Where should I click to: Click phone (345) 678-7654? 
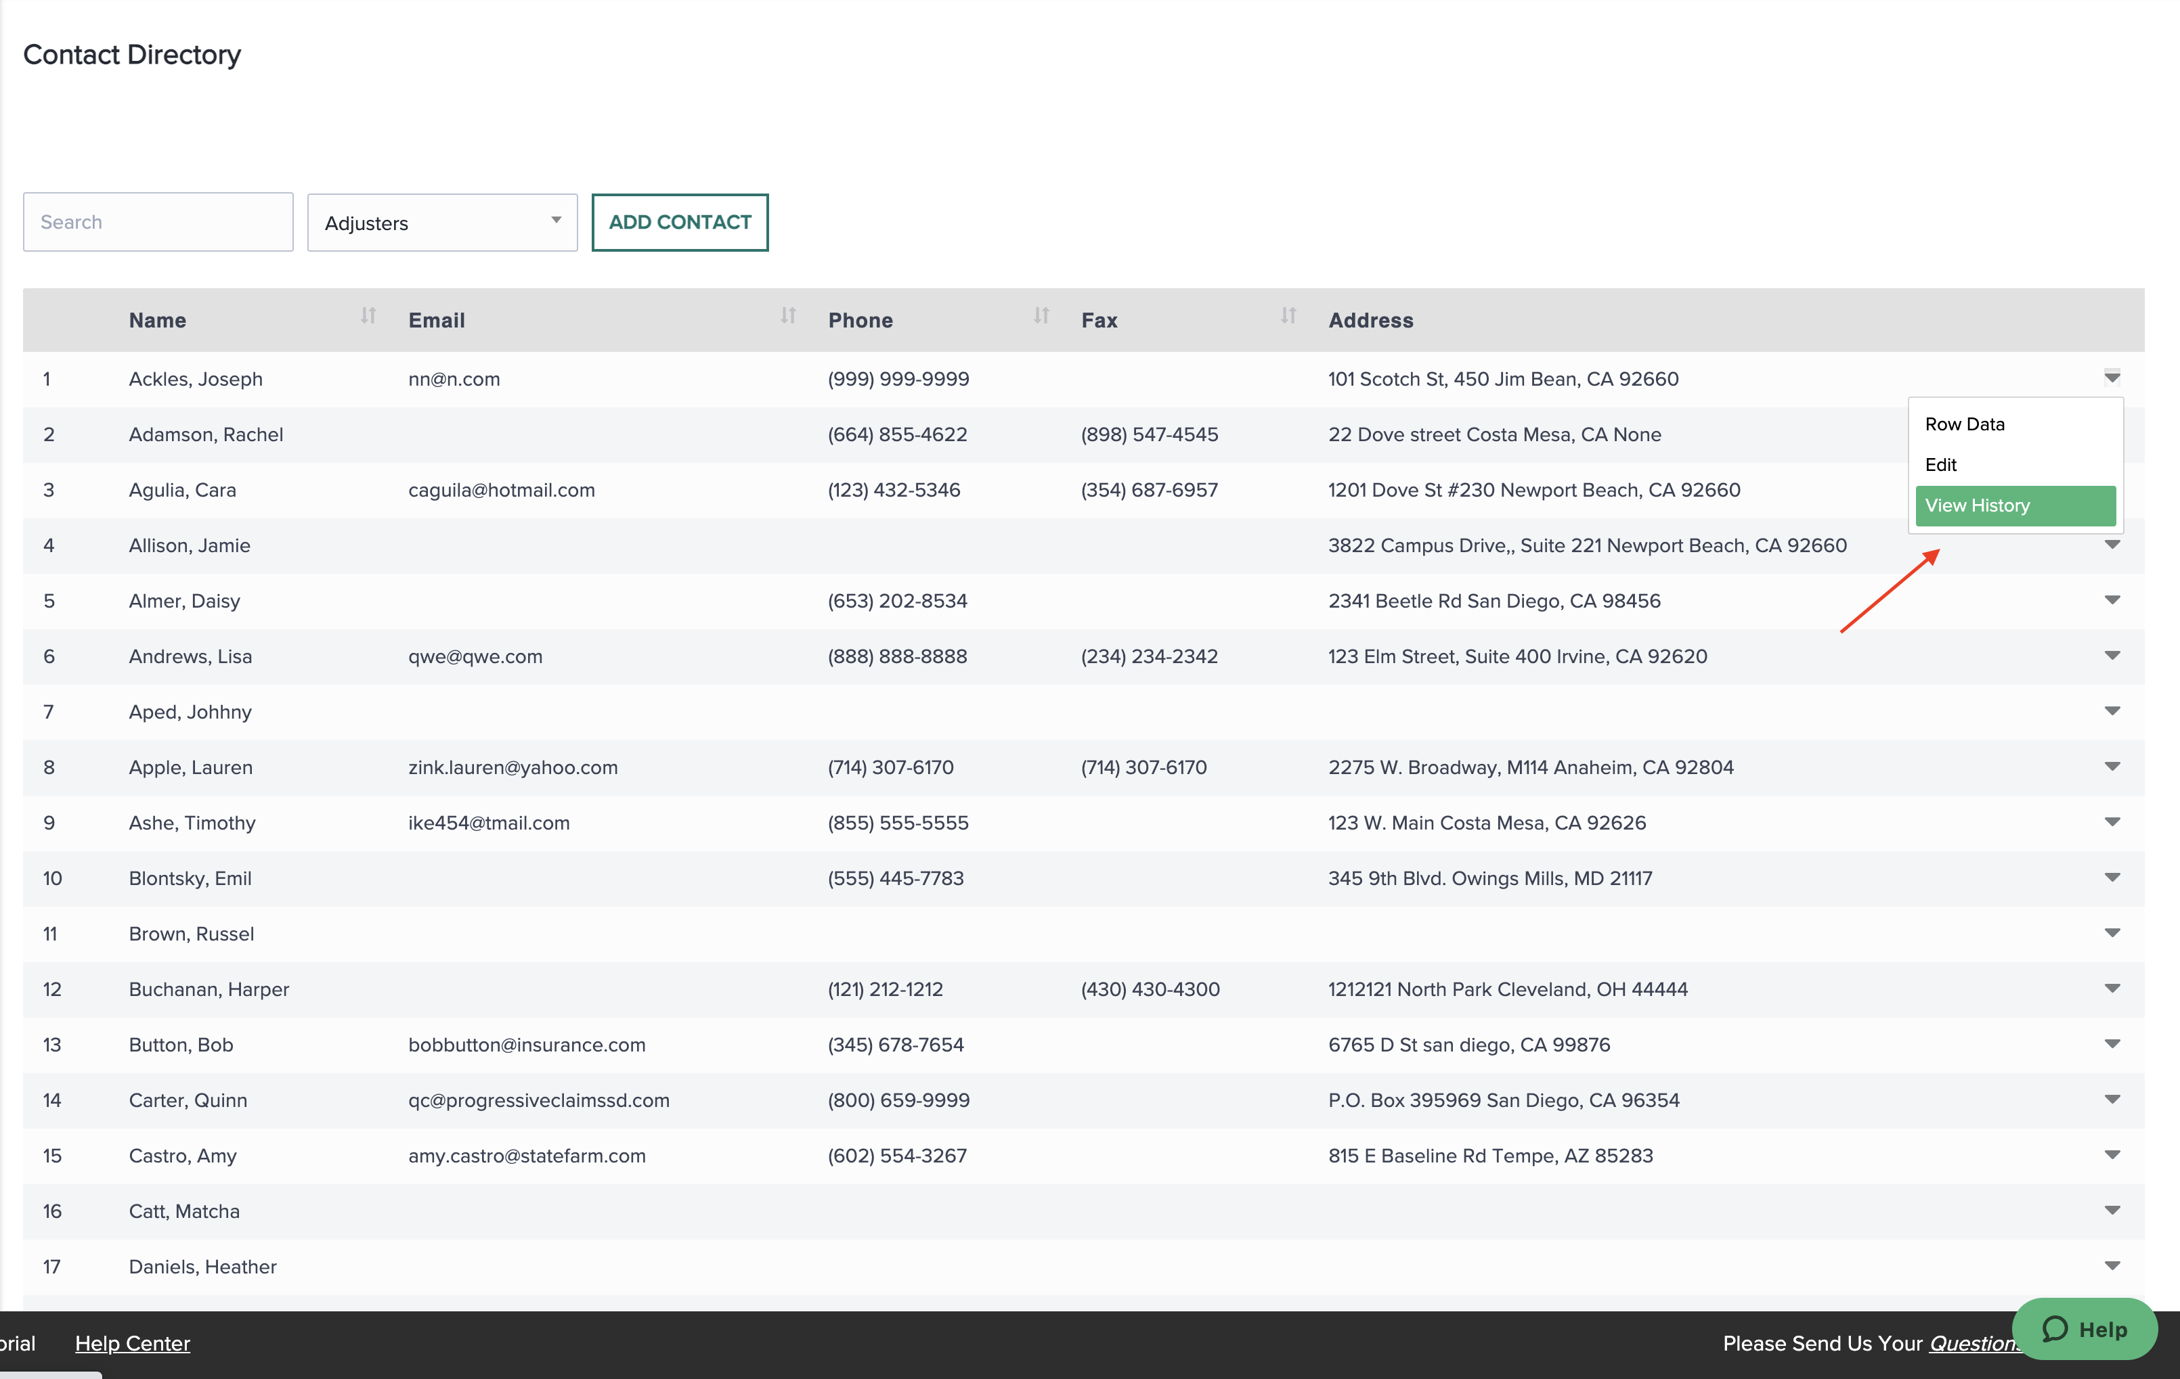[895, 1045]
